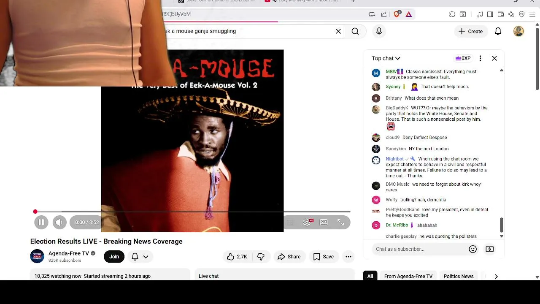Click the install app icon in address bar
The width and height of the screenshot is (540, 304).
point(372,14)
